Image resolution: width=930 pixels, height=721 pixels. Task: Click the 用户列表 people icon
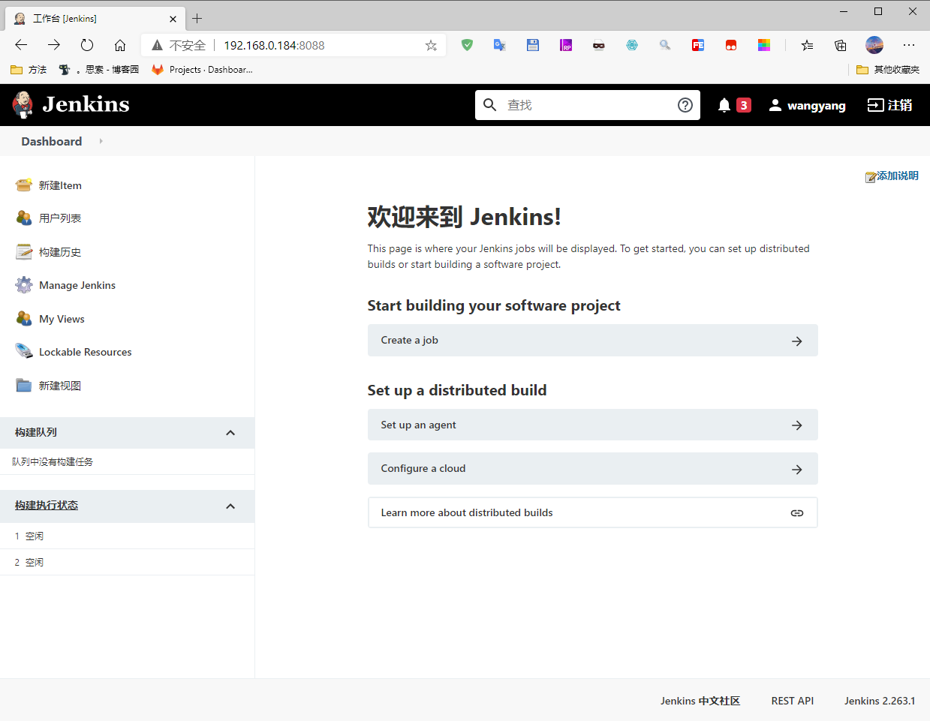coord(24,218)
